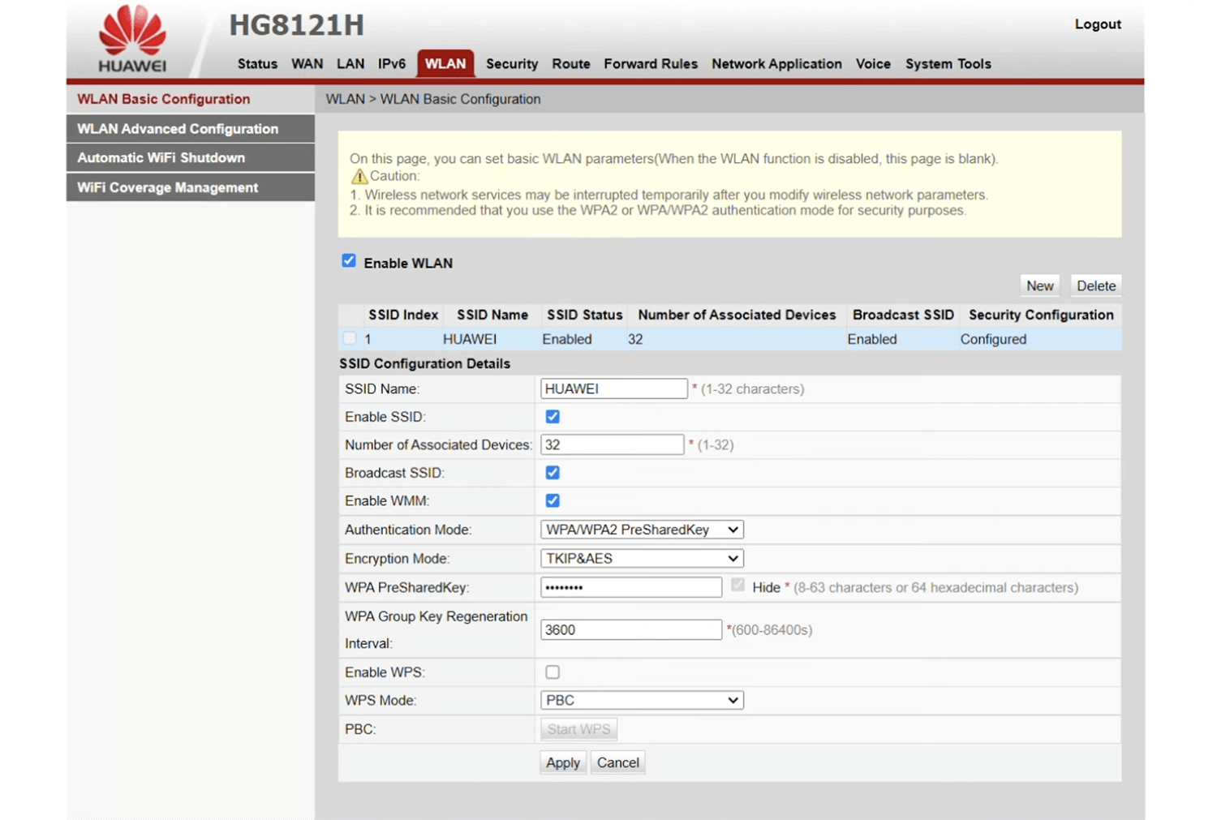Click the New SSID button
Screen dimensions: 1217x820
1039,285
